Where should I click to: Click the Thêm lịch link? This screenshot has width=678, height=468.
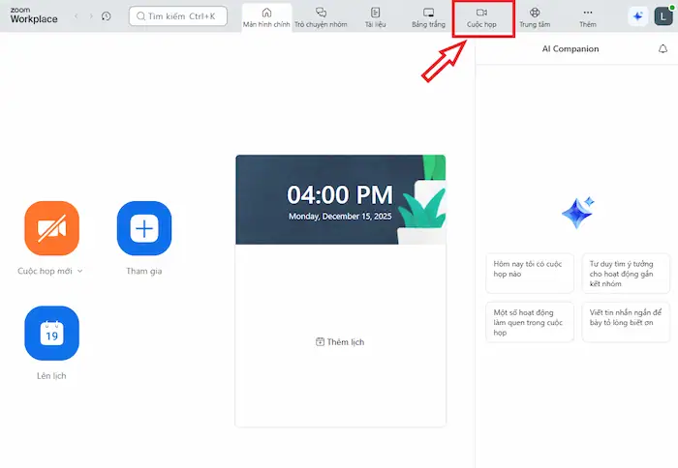pyautogui.click(x=340, y=342)
